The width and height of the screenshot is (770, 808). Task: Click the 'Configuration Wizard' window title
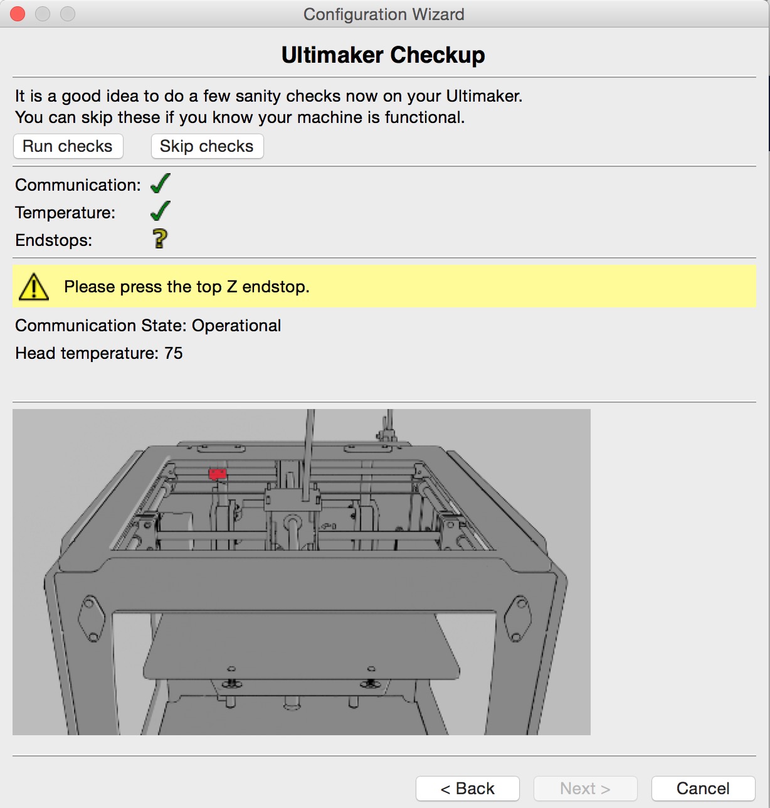(x=384, y=14)
